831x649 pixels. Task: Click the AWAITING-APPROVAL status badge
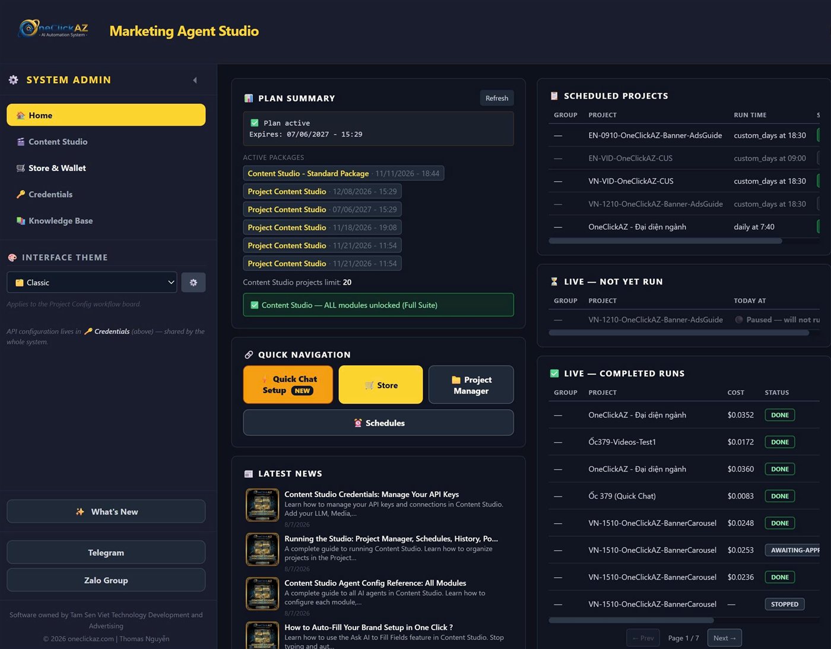[793, 550]
